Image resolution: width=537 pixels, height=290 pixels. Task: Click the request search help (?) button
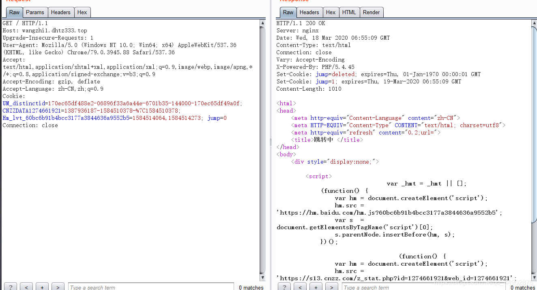(10, 287)
